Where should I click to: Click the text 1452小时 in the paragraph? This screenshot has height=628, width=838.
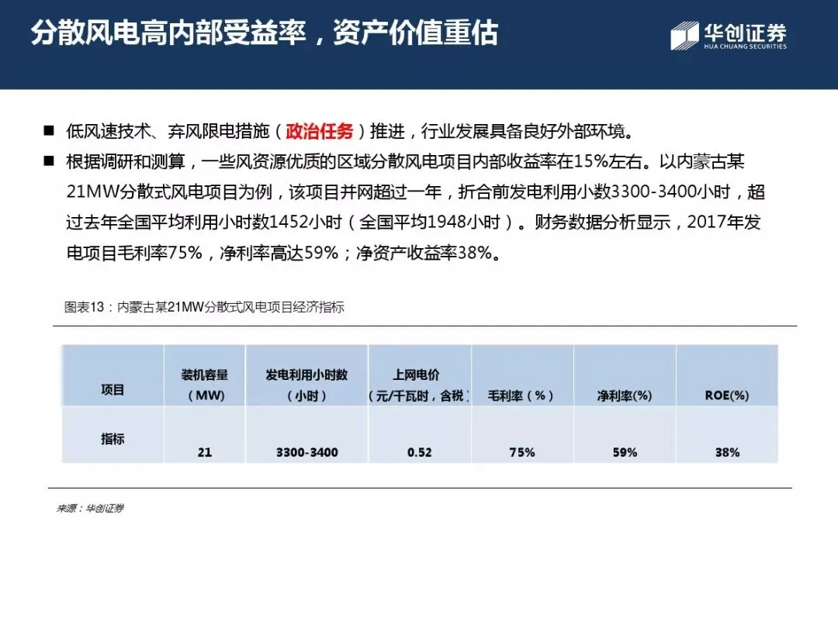(x=305, y=223)
